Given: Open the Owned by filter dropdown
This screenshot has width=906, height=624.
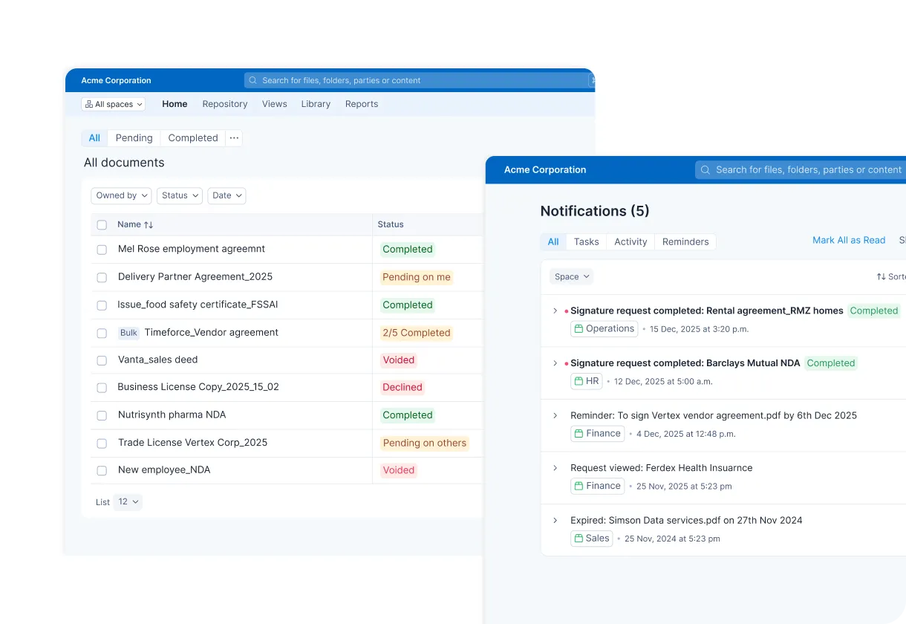Looking at the screenshot, I should pos(121,195).
